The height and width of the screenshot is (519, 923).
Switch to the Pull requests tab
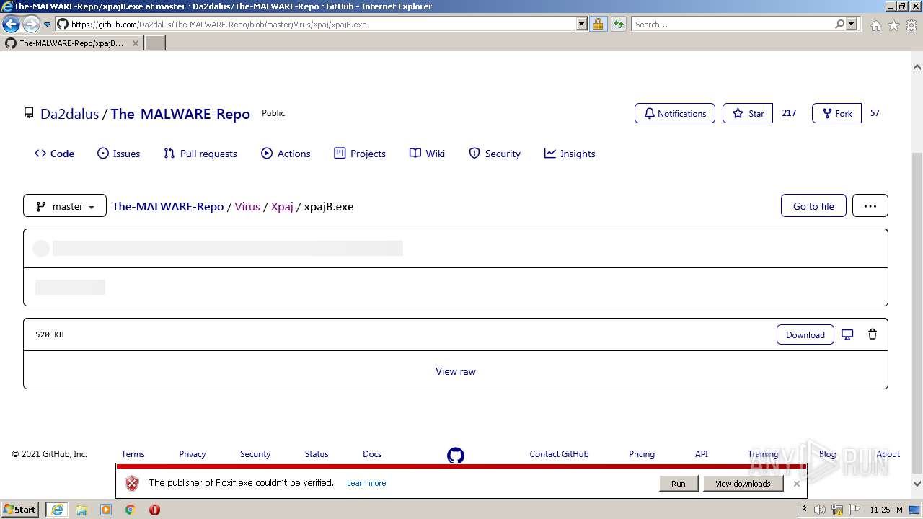tap(200, 154)
